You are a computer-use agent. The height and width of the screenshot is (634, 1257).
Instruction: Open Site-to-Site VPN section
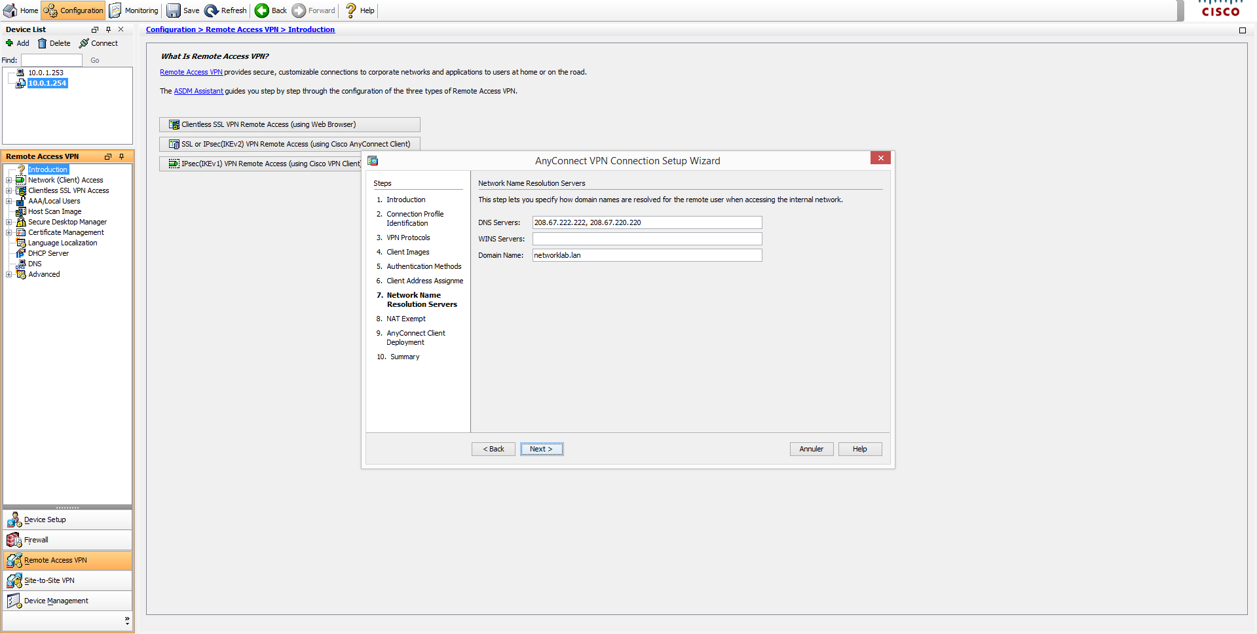coord(67,580)
